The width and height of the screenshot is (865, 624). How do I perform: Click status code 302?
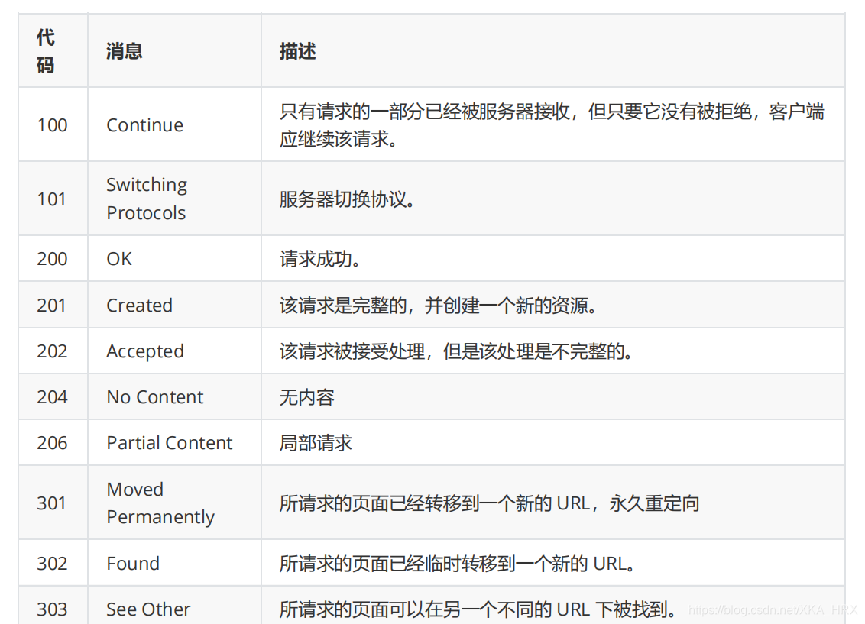52,563
